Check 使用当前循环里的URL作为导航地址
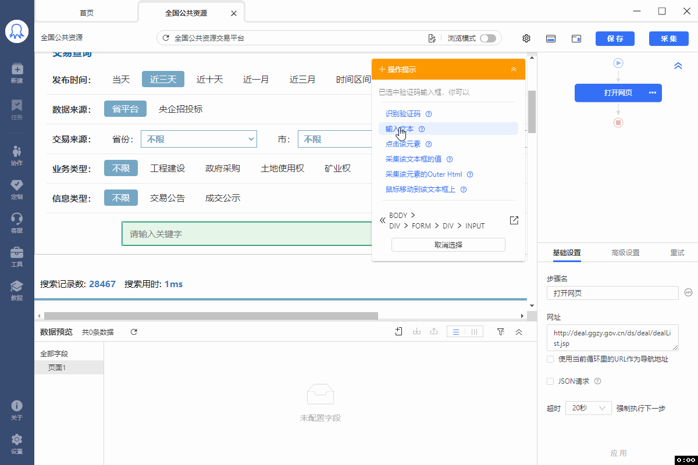 tap(550, 359)
